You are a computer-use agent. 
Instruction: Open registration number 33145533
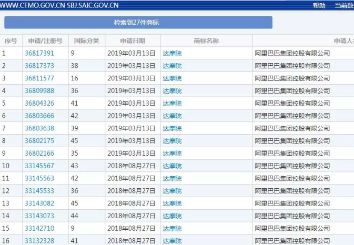(x=39, y=191)
